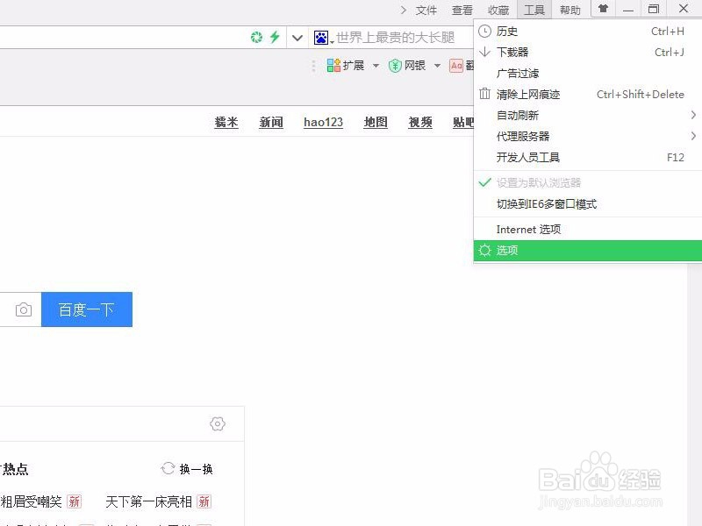Expand the 自动刷新 submenu
Screen dimensions: 702x526
click(x=517, y=115)
